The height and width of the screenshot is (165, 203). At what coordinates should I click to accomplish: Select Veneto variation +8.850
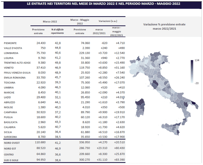click(103, 68)
